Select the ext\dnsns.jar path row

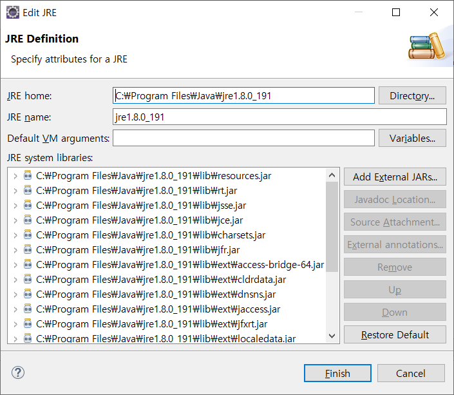pyautogui.click(x=156, y=294)
